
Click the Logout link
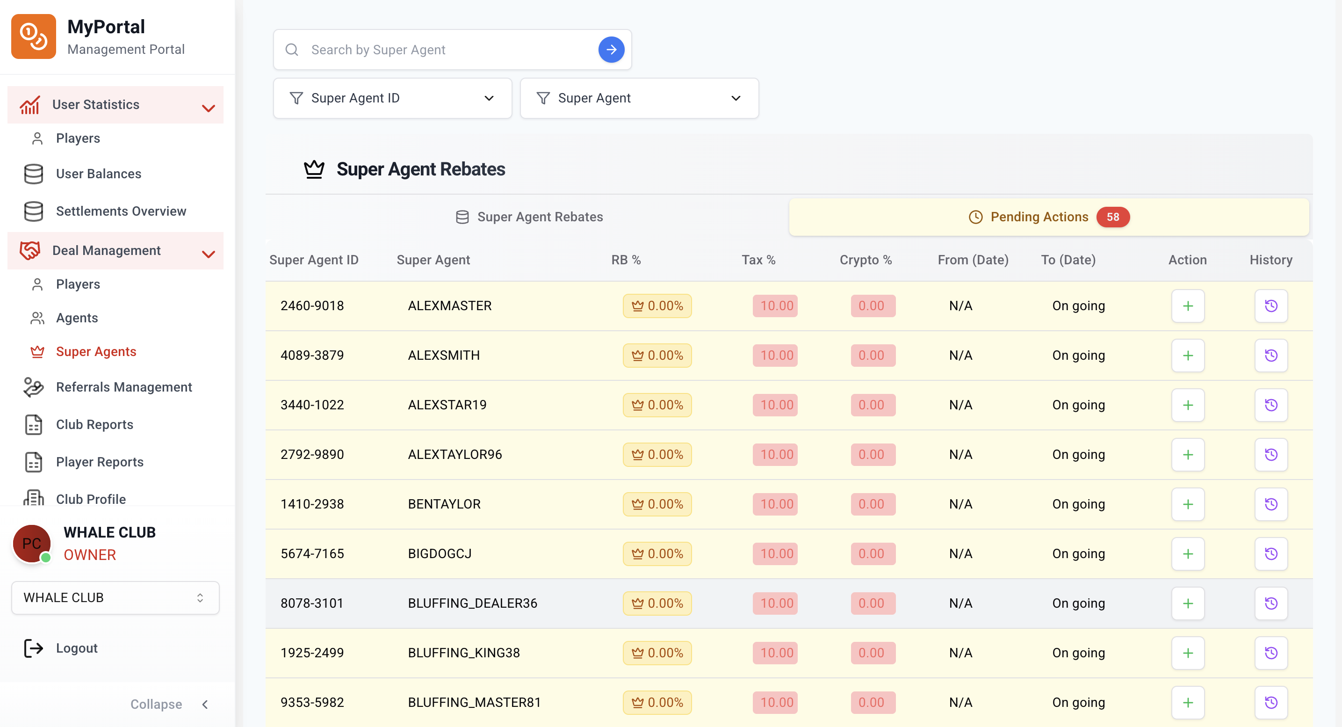[76, 648]
